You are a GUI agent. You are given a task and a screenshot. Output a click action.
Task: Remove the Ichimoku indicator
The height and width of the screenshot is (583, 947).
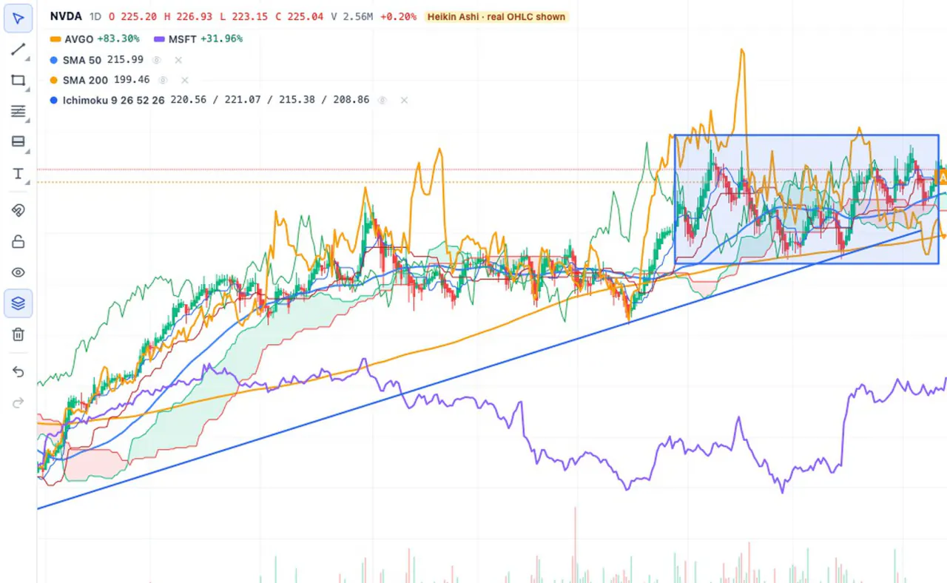tap(404, 100)
